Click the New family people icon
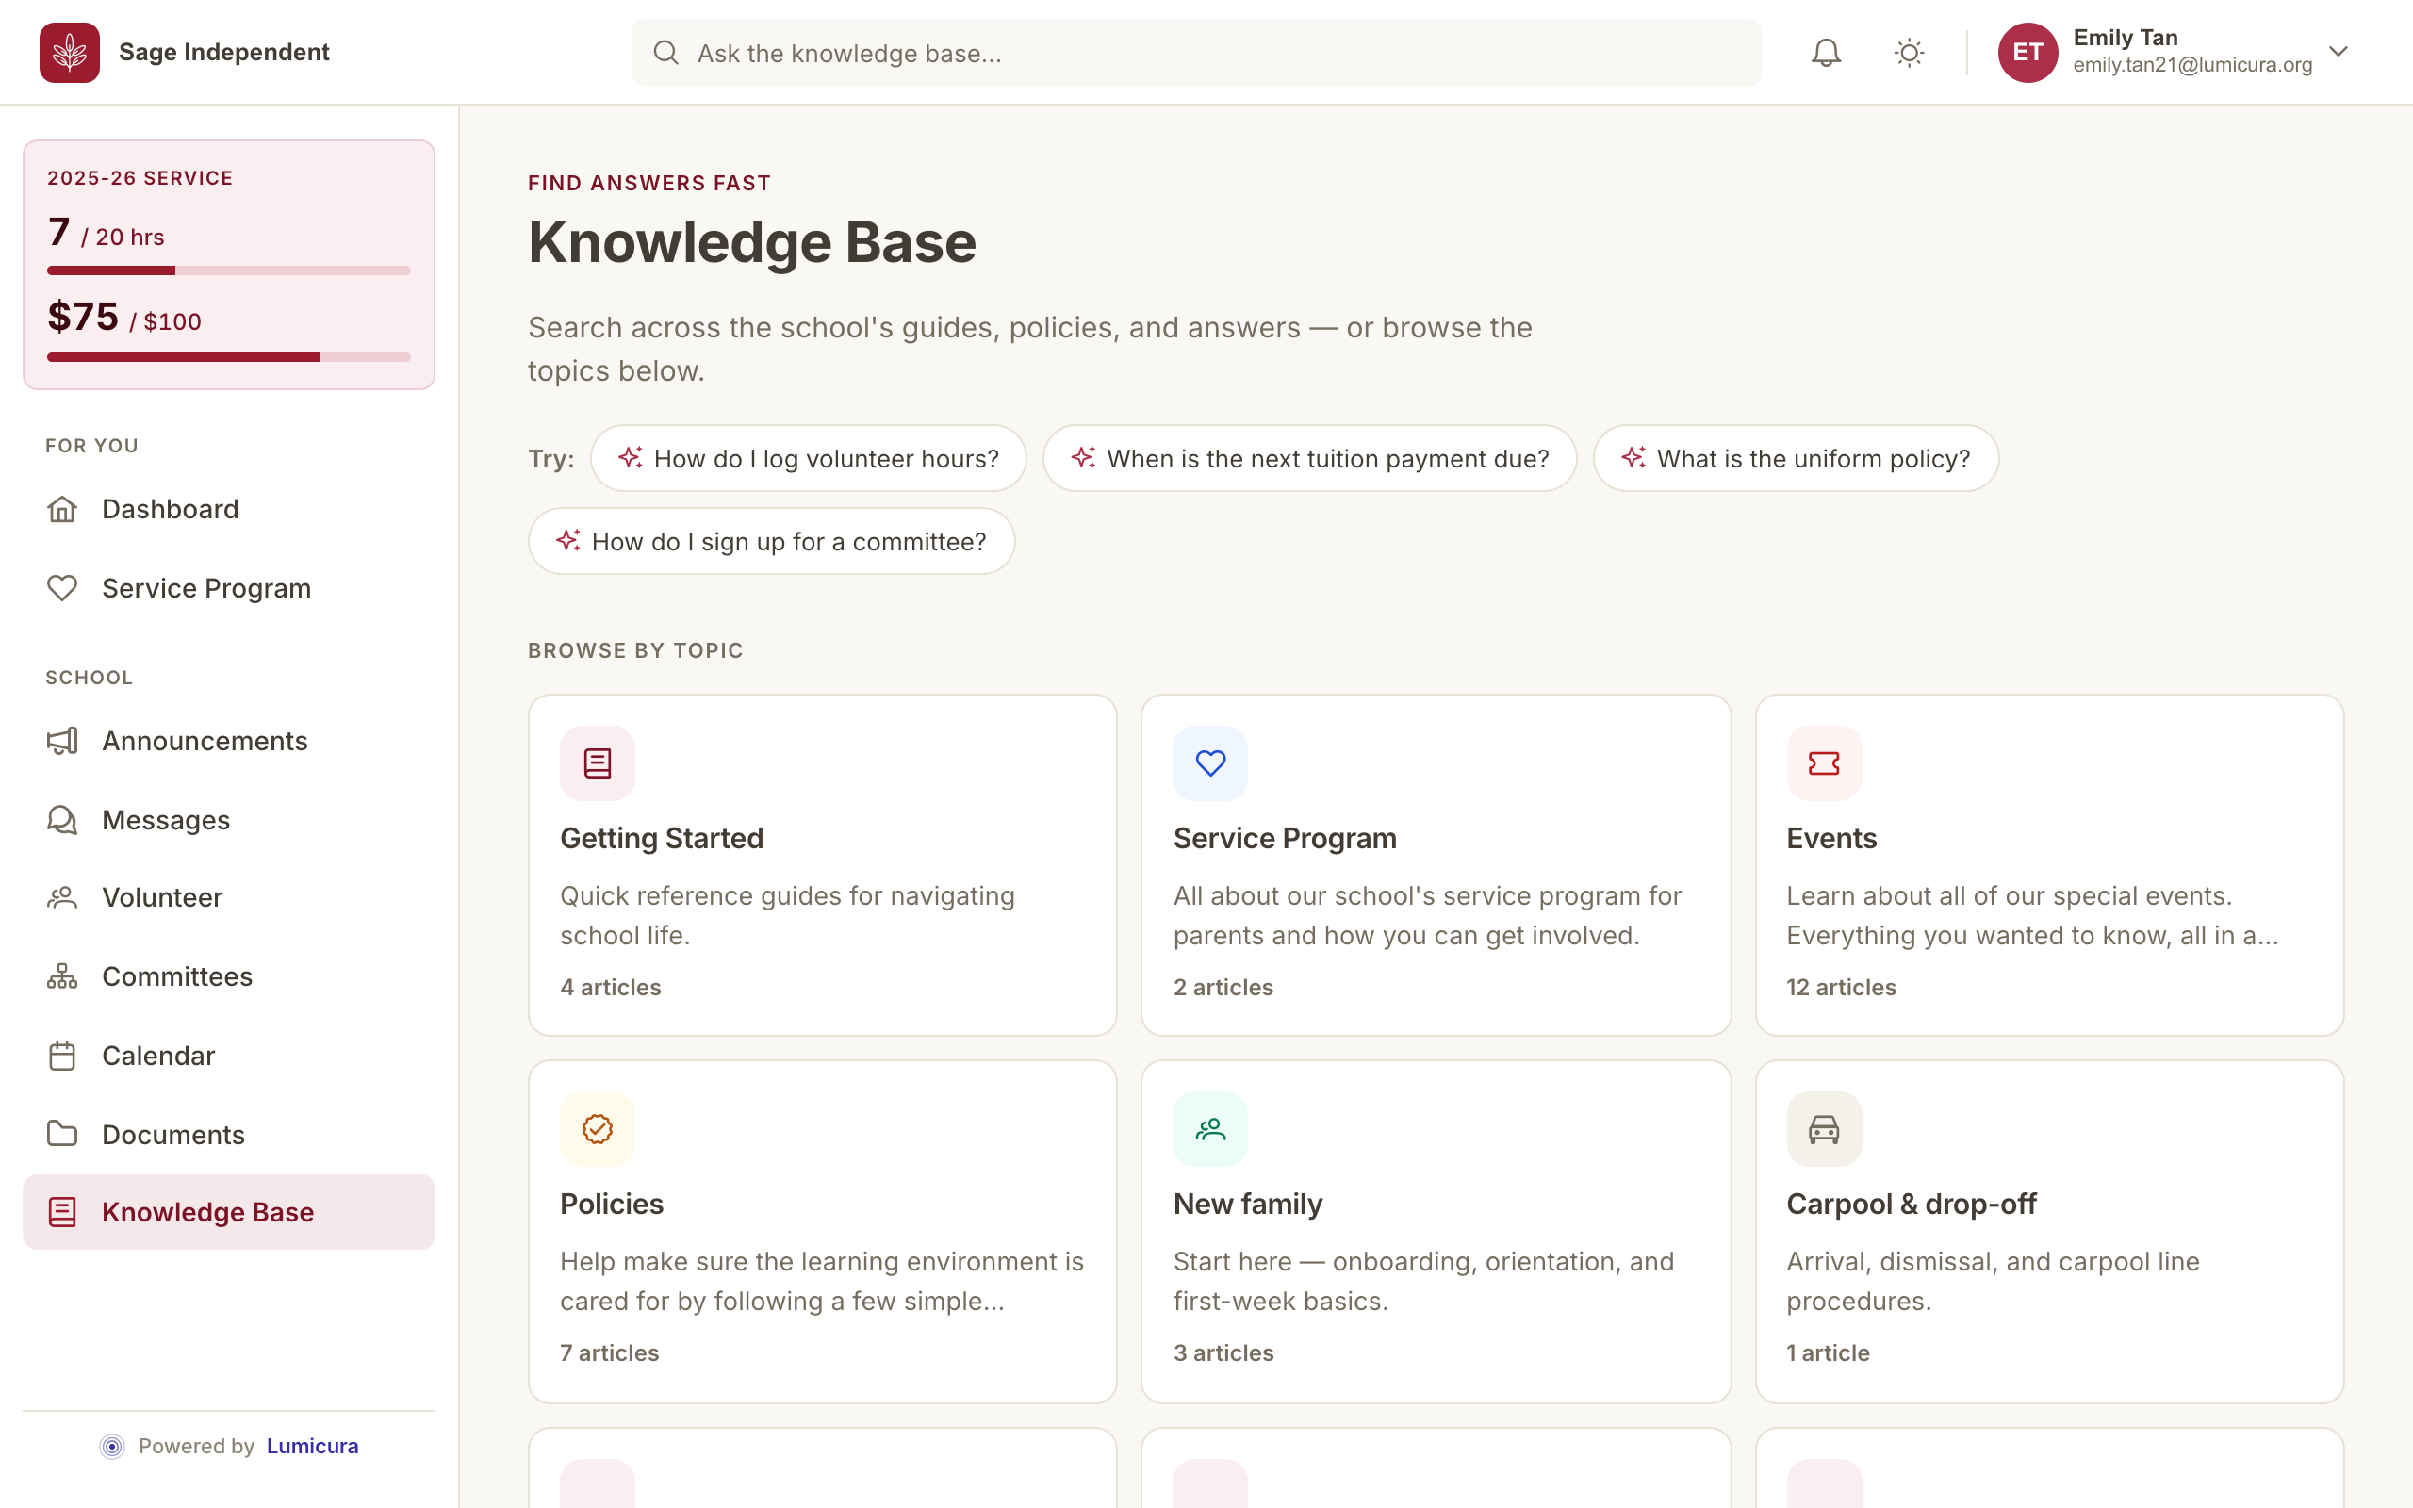The width and height of the screenshot is (2413, 1508). 1210,1129
